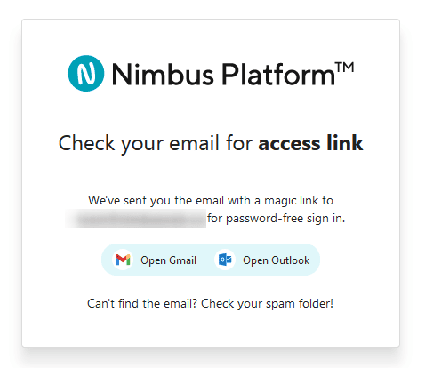
Task: Click the word "Outlook" in the button
Action: coord(291,260)
